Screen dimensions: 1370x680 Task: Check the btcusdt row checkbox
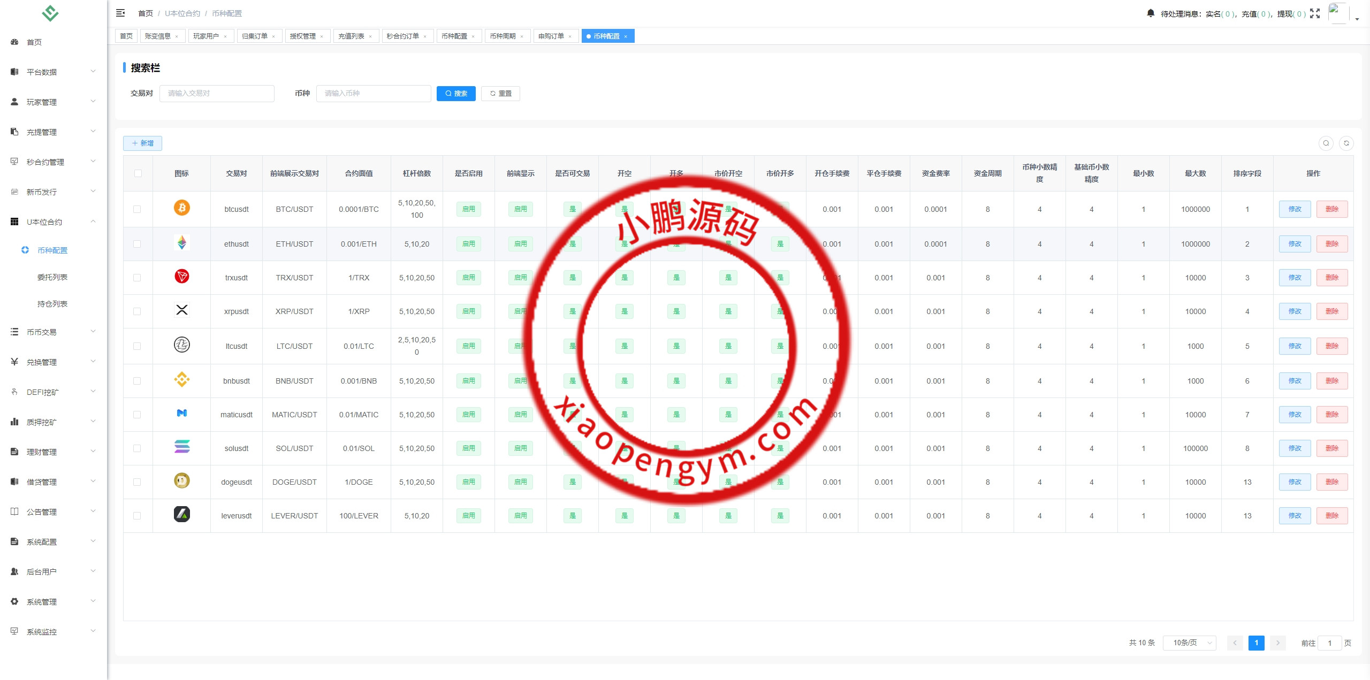137,209
